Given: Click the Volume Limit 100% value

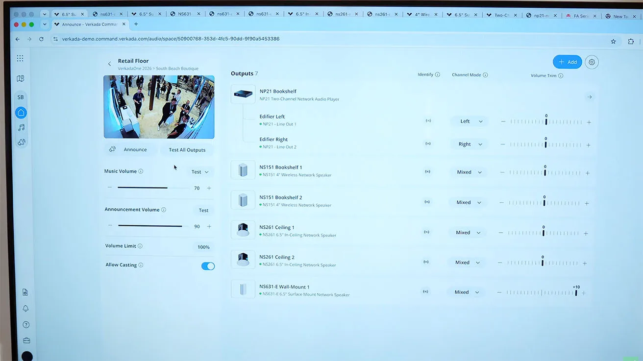Looking at the screenshot, I should click(203, 247).
